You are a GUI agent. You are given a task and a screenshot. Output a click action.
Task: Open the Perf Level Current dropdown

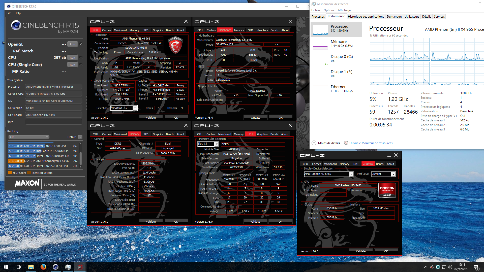pyautogui.click(x=393, y=174)
